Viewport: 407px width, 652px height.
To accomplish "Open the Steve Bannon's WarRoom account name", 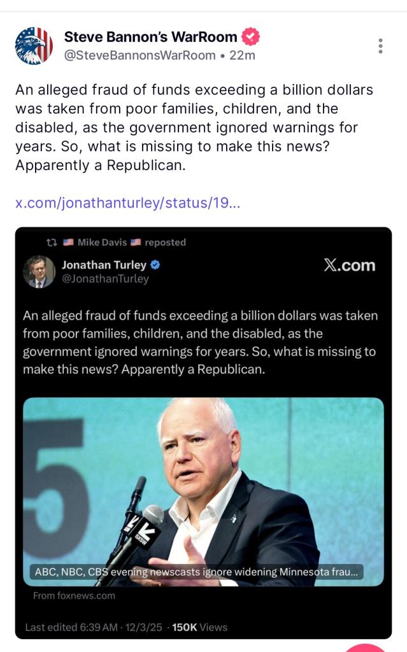I will point(150,37).
